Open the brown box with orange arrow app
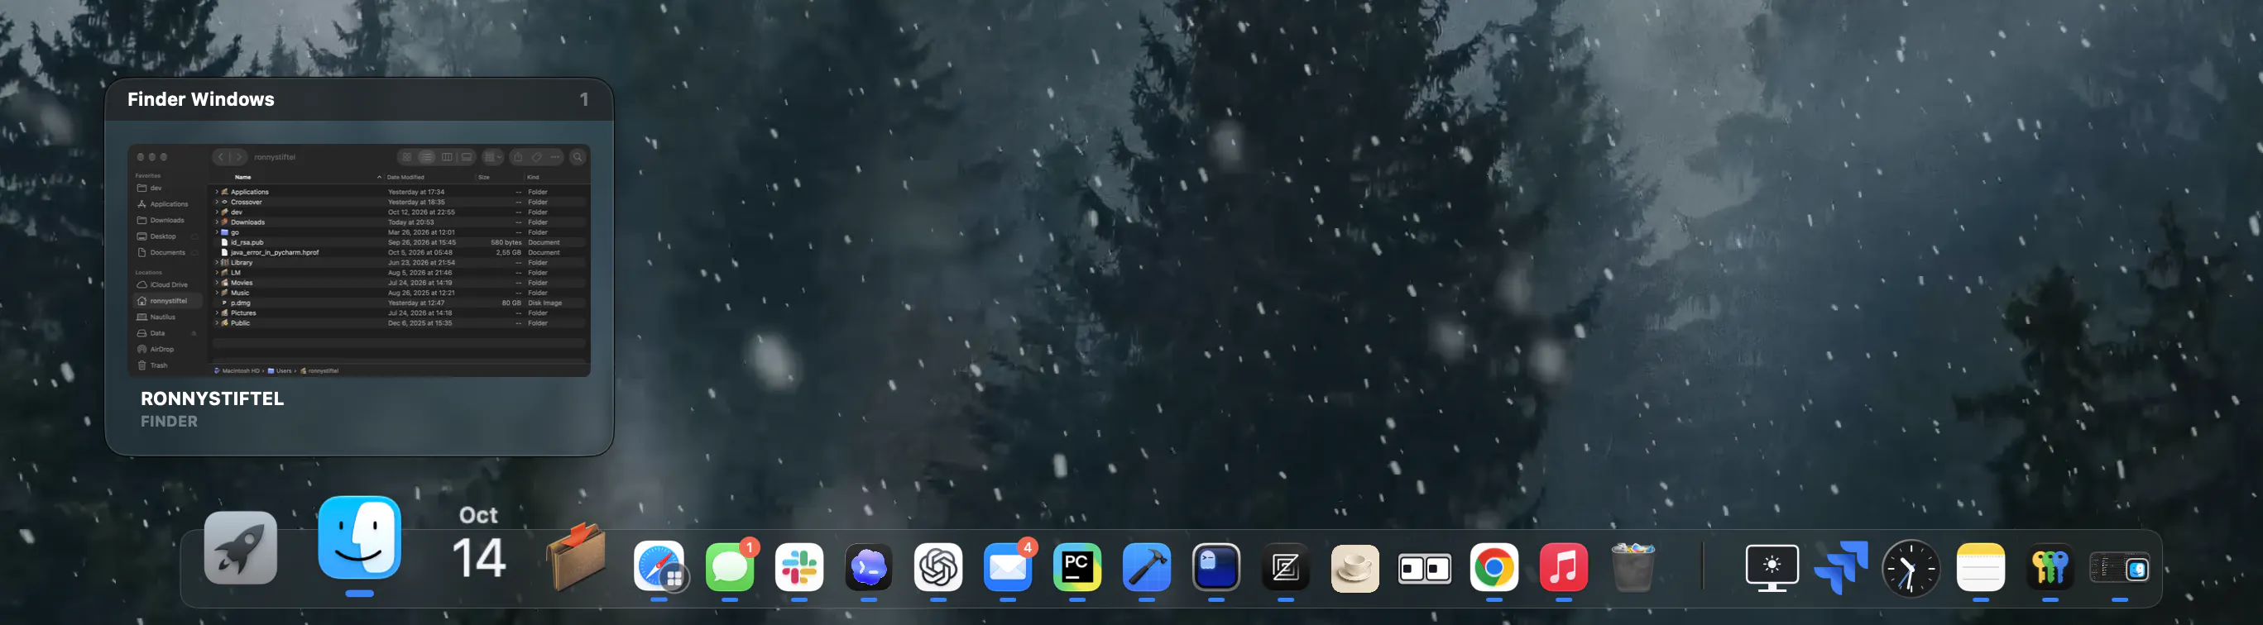Image resolution: width=2263 pixels, height=625 pixels. coord(576,556)
